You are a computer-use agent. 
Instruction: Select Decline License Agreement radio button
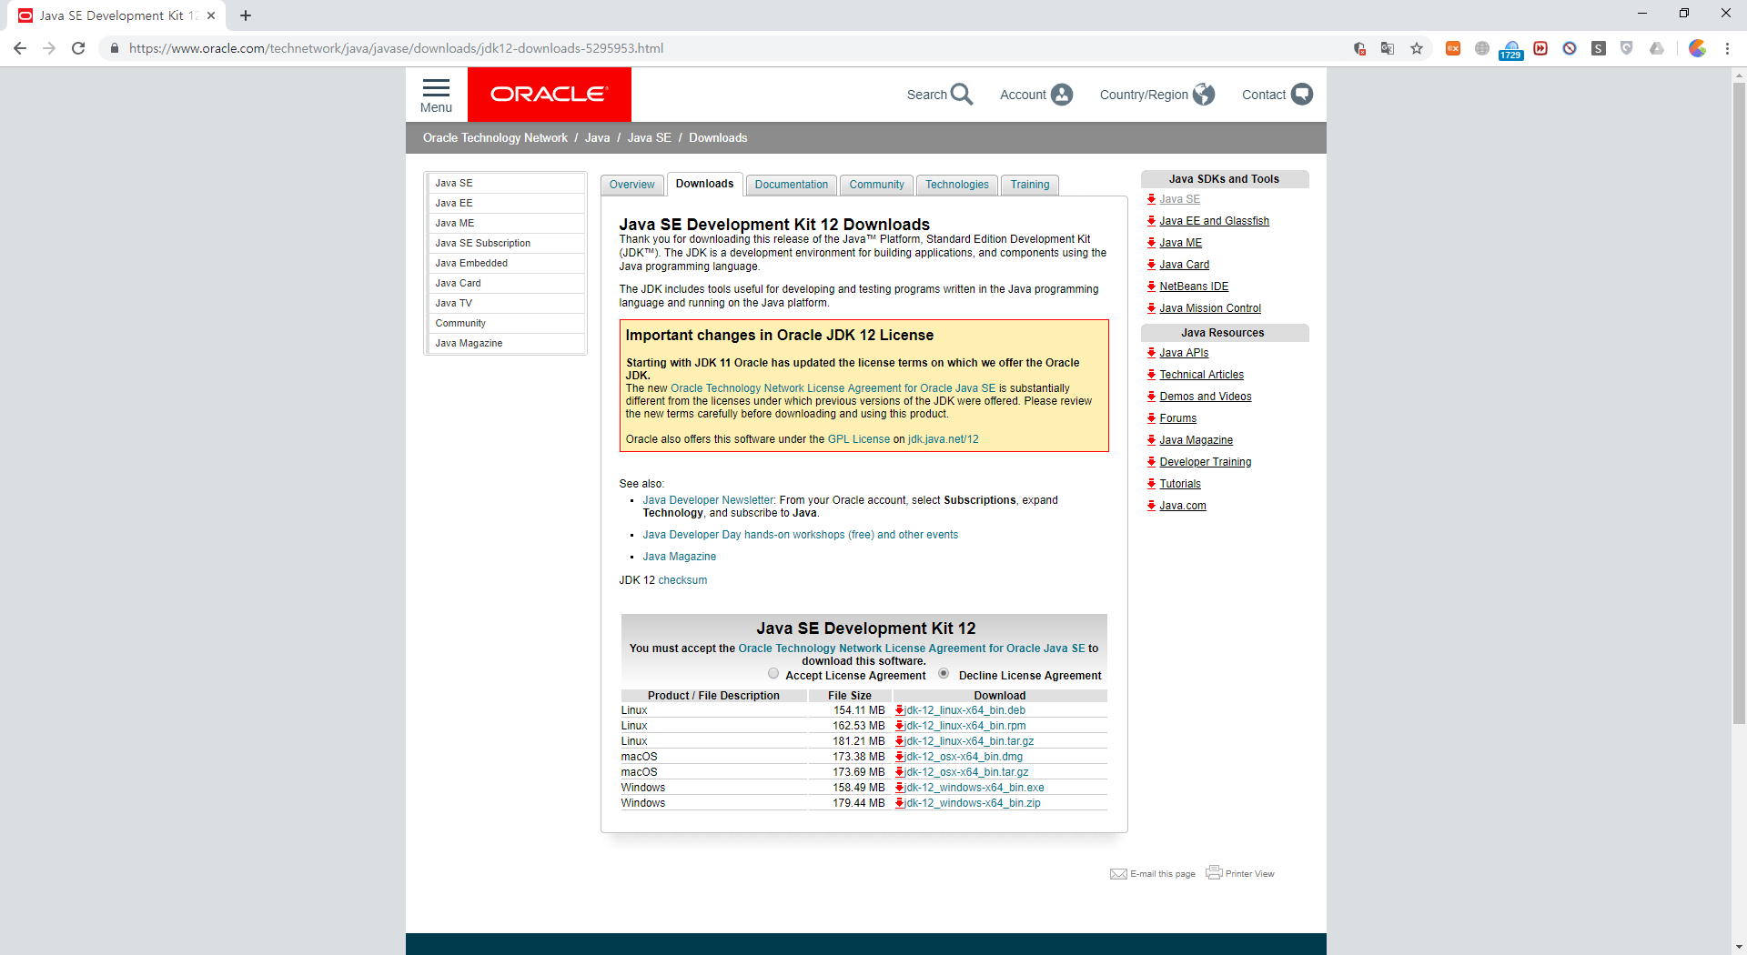(944, 674)
